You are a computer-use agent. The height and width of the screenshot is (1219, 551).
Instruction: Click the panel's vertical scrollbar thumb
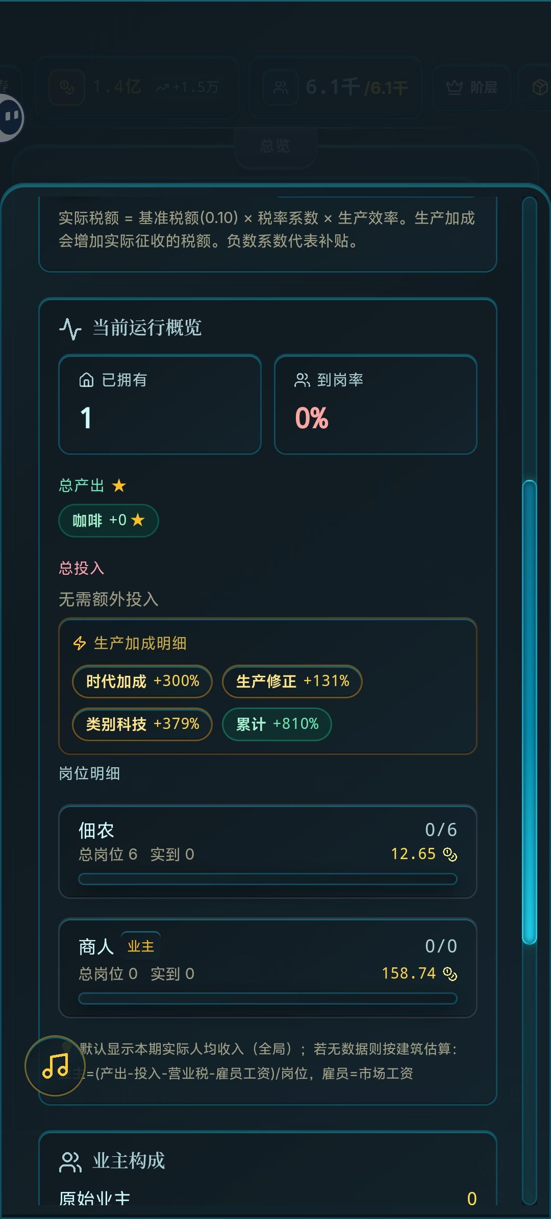click(530, 712)
